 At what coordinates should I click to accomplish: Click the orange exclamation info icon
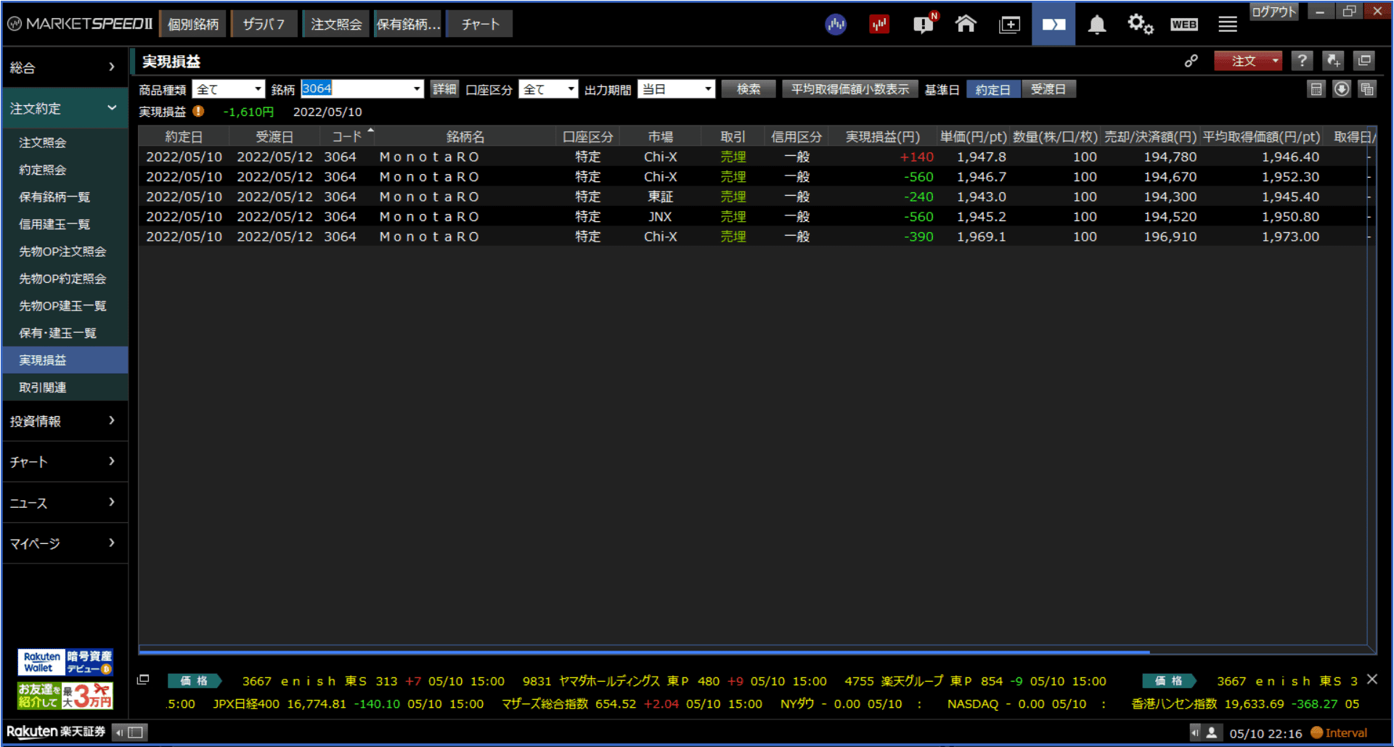pos(198,112)
